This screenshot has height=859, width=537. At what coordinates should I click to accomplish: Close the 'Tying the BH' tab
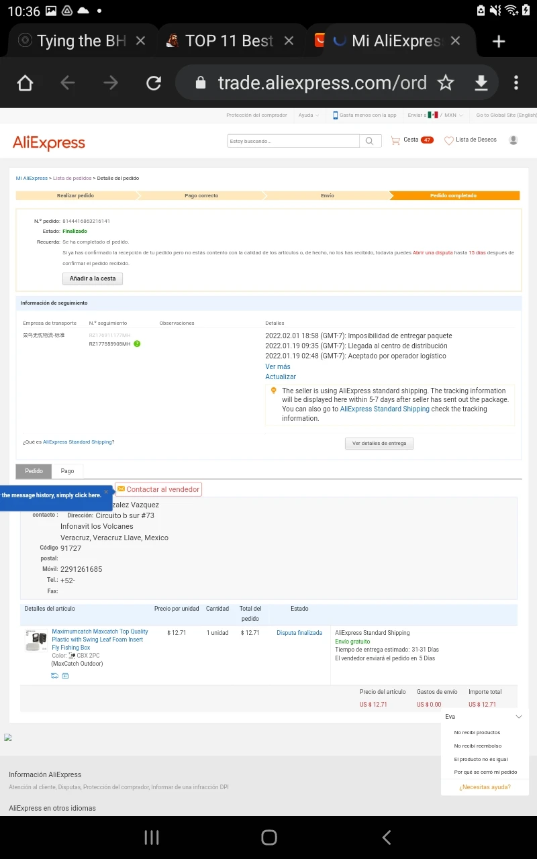tap(140, 41)
